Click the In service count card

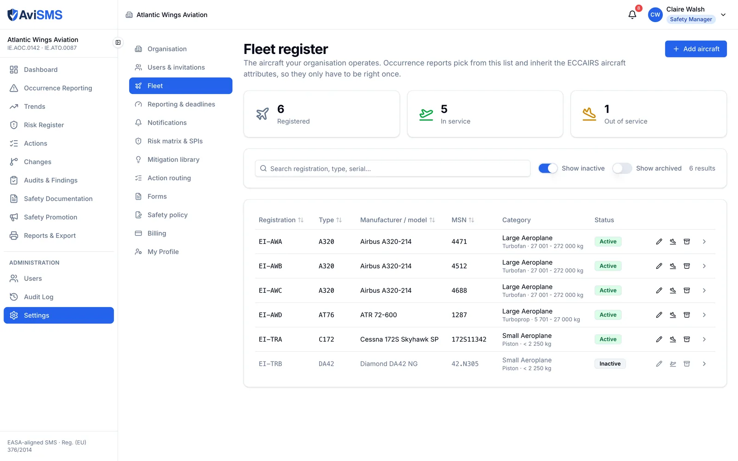pos(485,114)
